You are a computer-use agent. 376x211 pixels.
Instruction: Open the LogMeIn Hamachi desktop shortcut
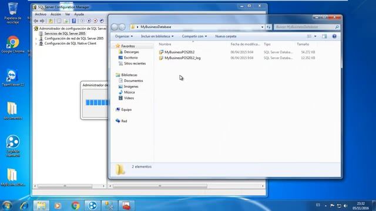tap(13, 146)
